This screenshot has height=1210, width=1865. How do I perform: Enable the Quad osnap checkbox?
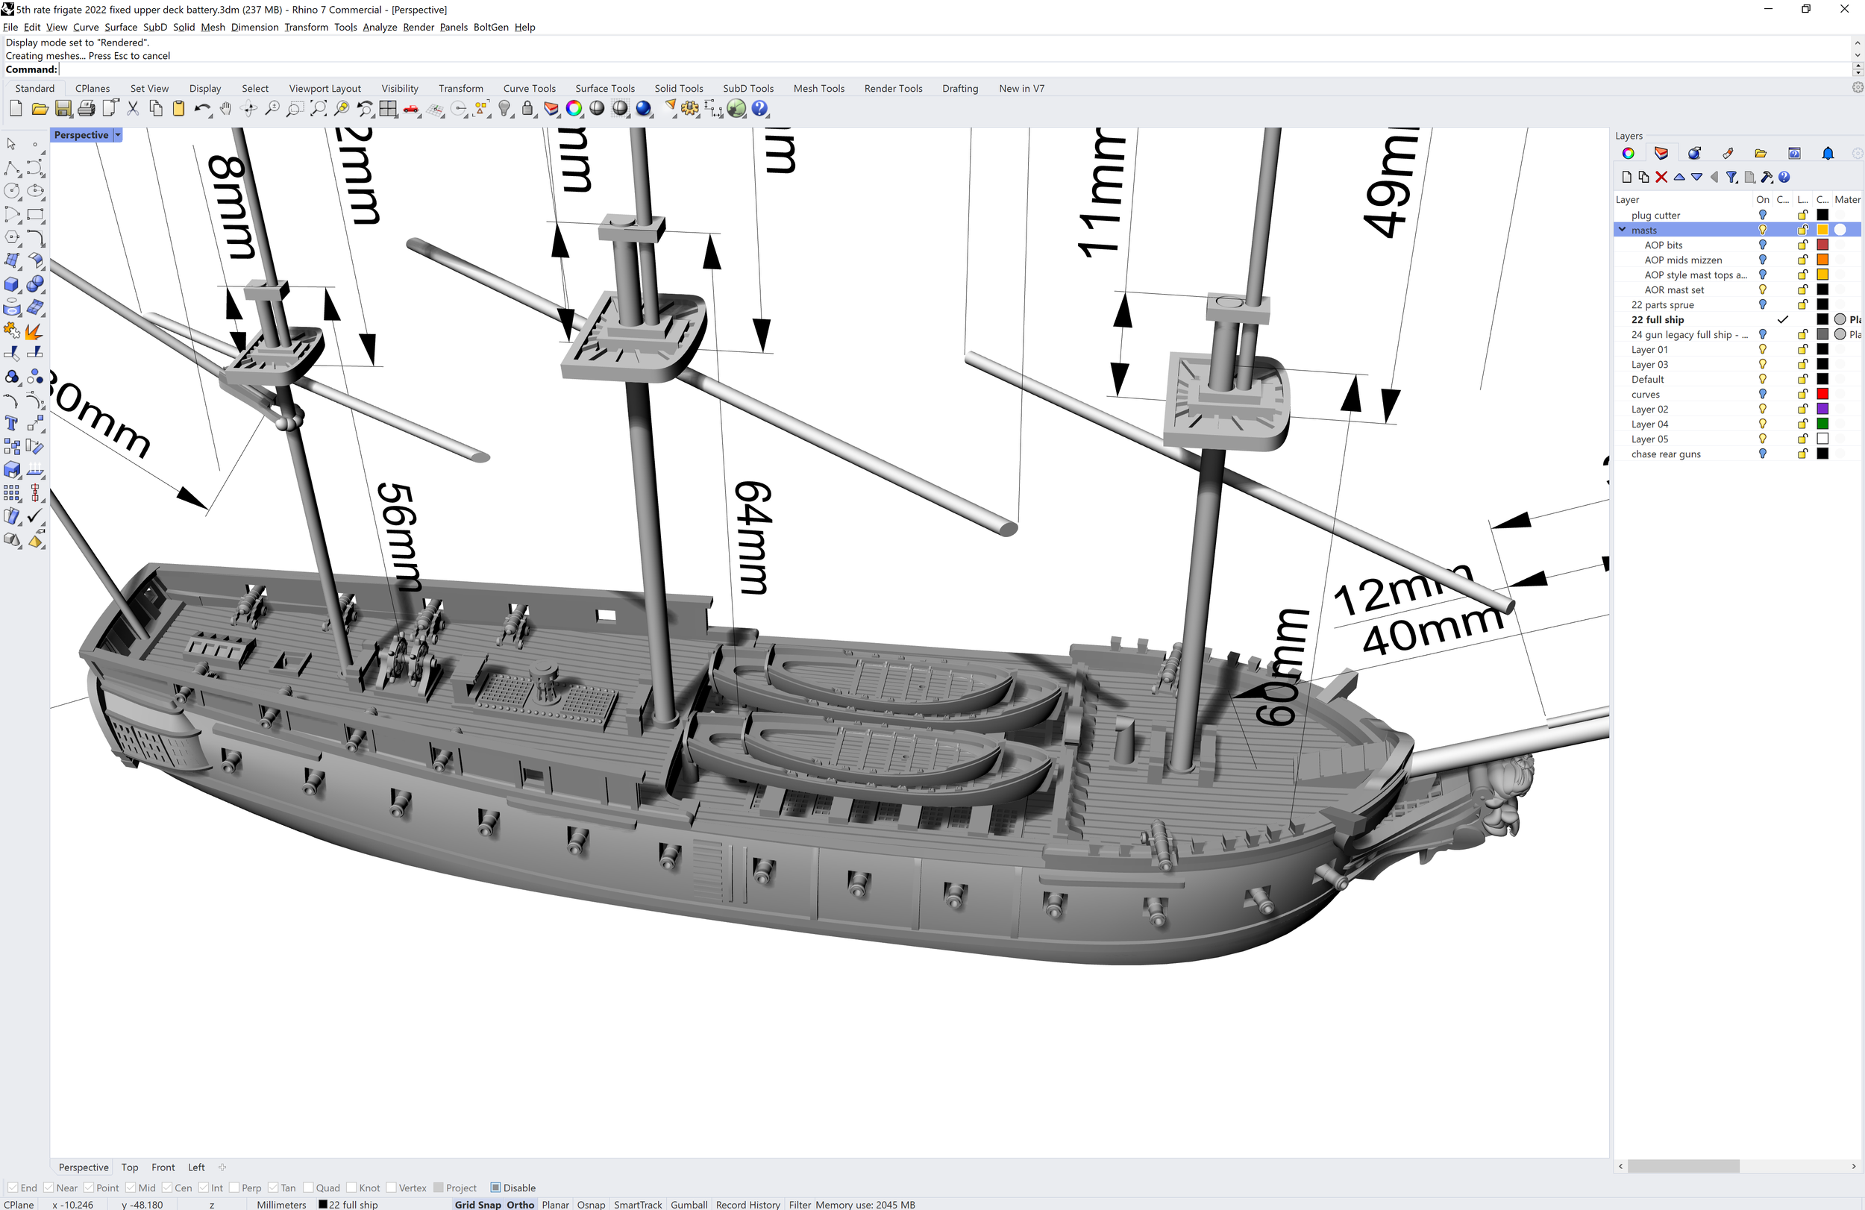click(310, 1188)
